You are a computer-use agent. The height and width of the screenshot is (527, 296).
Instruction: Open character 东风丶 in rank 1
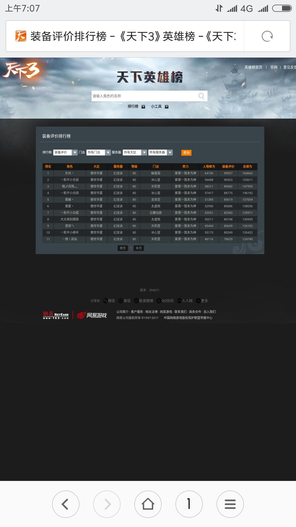70,173
